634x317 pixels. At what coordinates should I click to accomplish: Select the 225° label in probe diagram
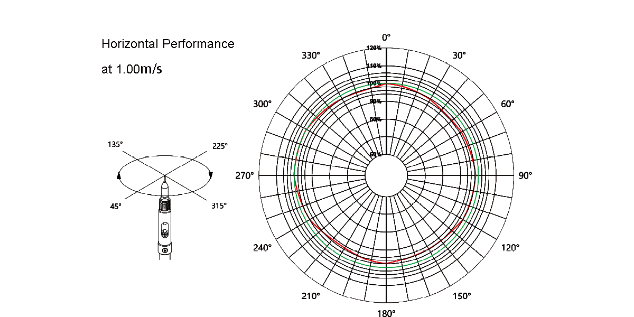click(220, 146)
